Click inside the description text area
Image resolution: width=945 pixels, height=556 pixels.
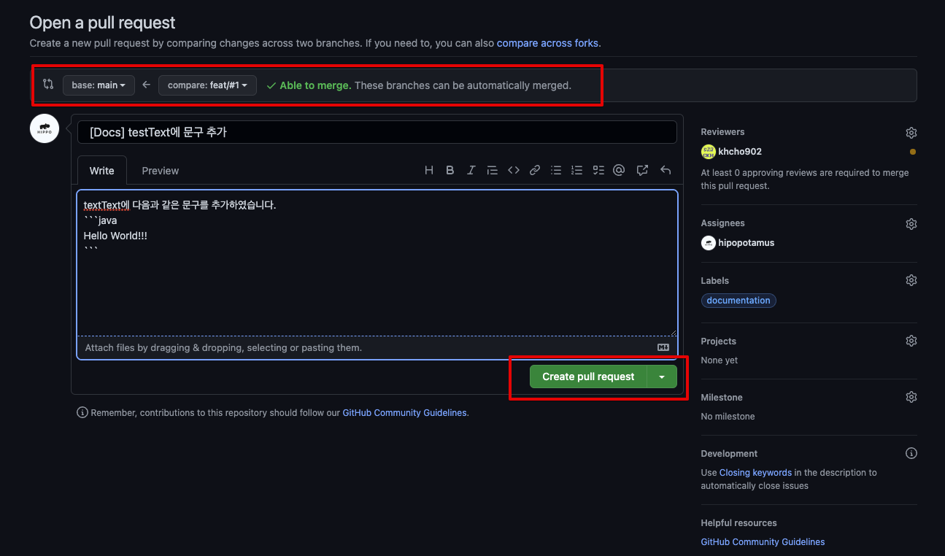(377, 263)
